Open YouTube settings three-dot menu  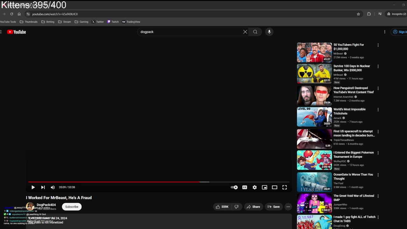coord(385,32)
